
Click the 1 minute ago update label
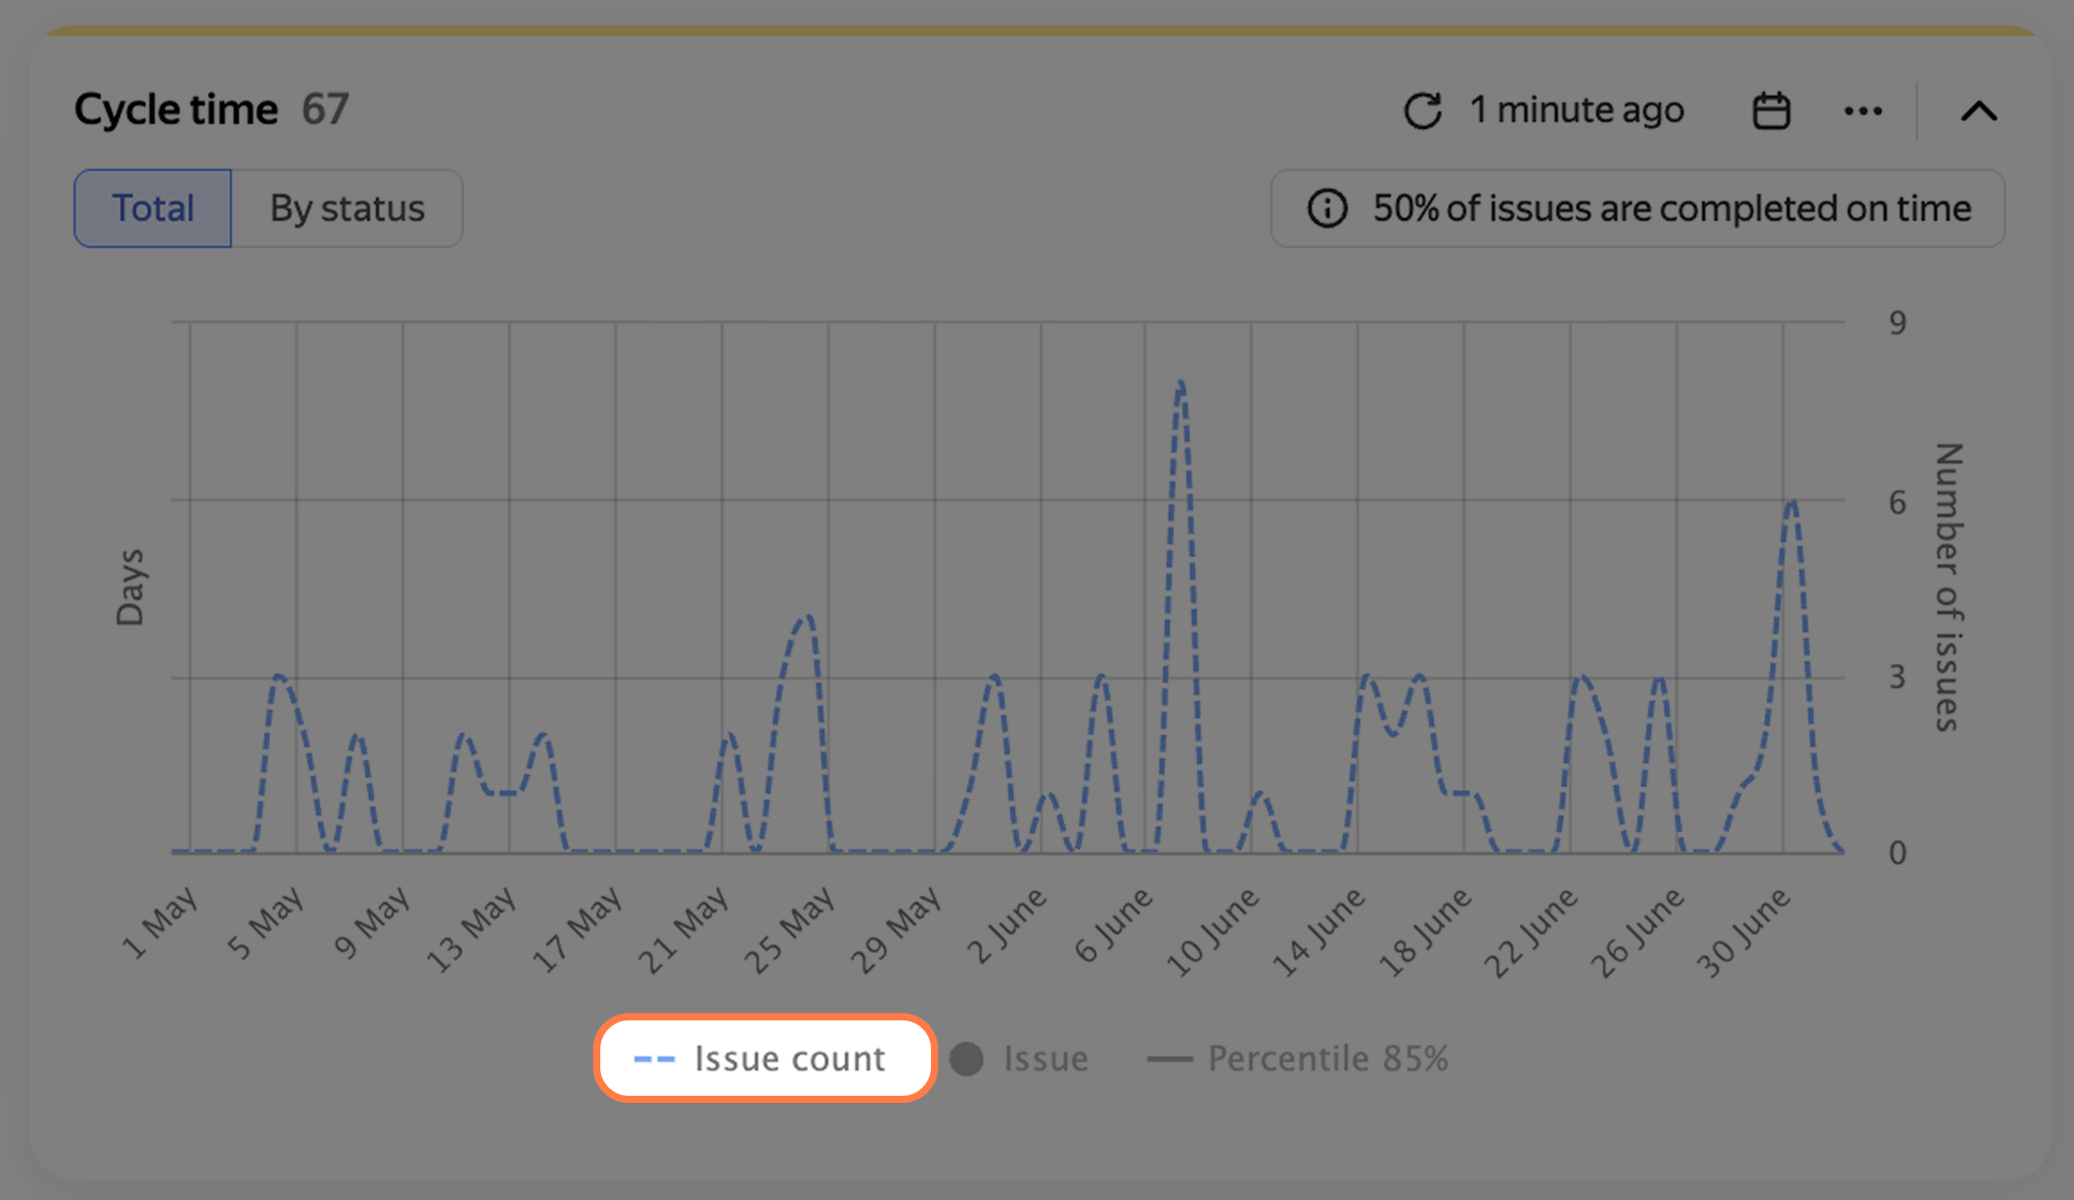point(1577,110)
